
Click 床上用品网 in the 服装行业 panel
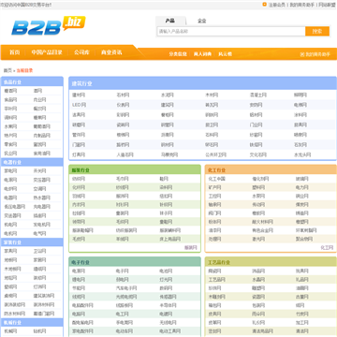coord(170,240)
